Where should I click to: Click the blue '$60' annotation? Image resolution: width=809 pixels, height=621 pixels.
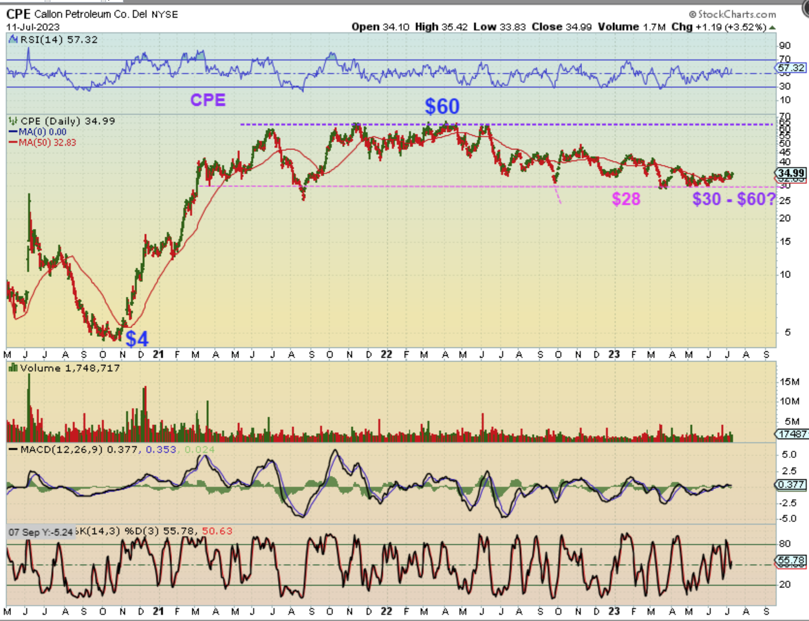pyautogui.click(x=442, y=106)
